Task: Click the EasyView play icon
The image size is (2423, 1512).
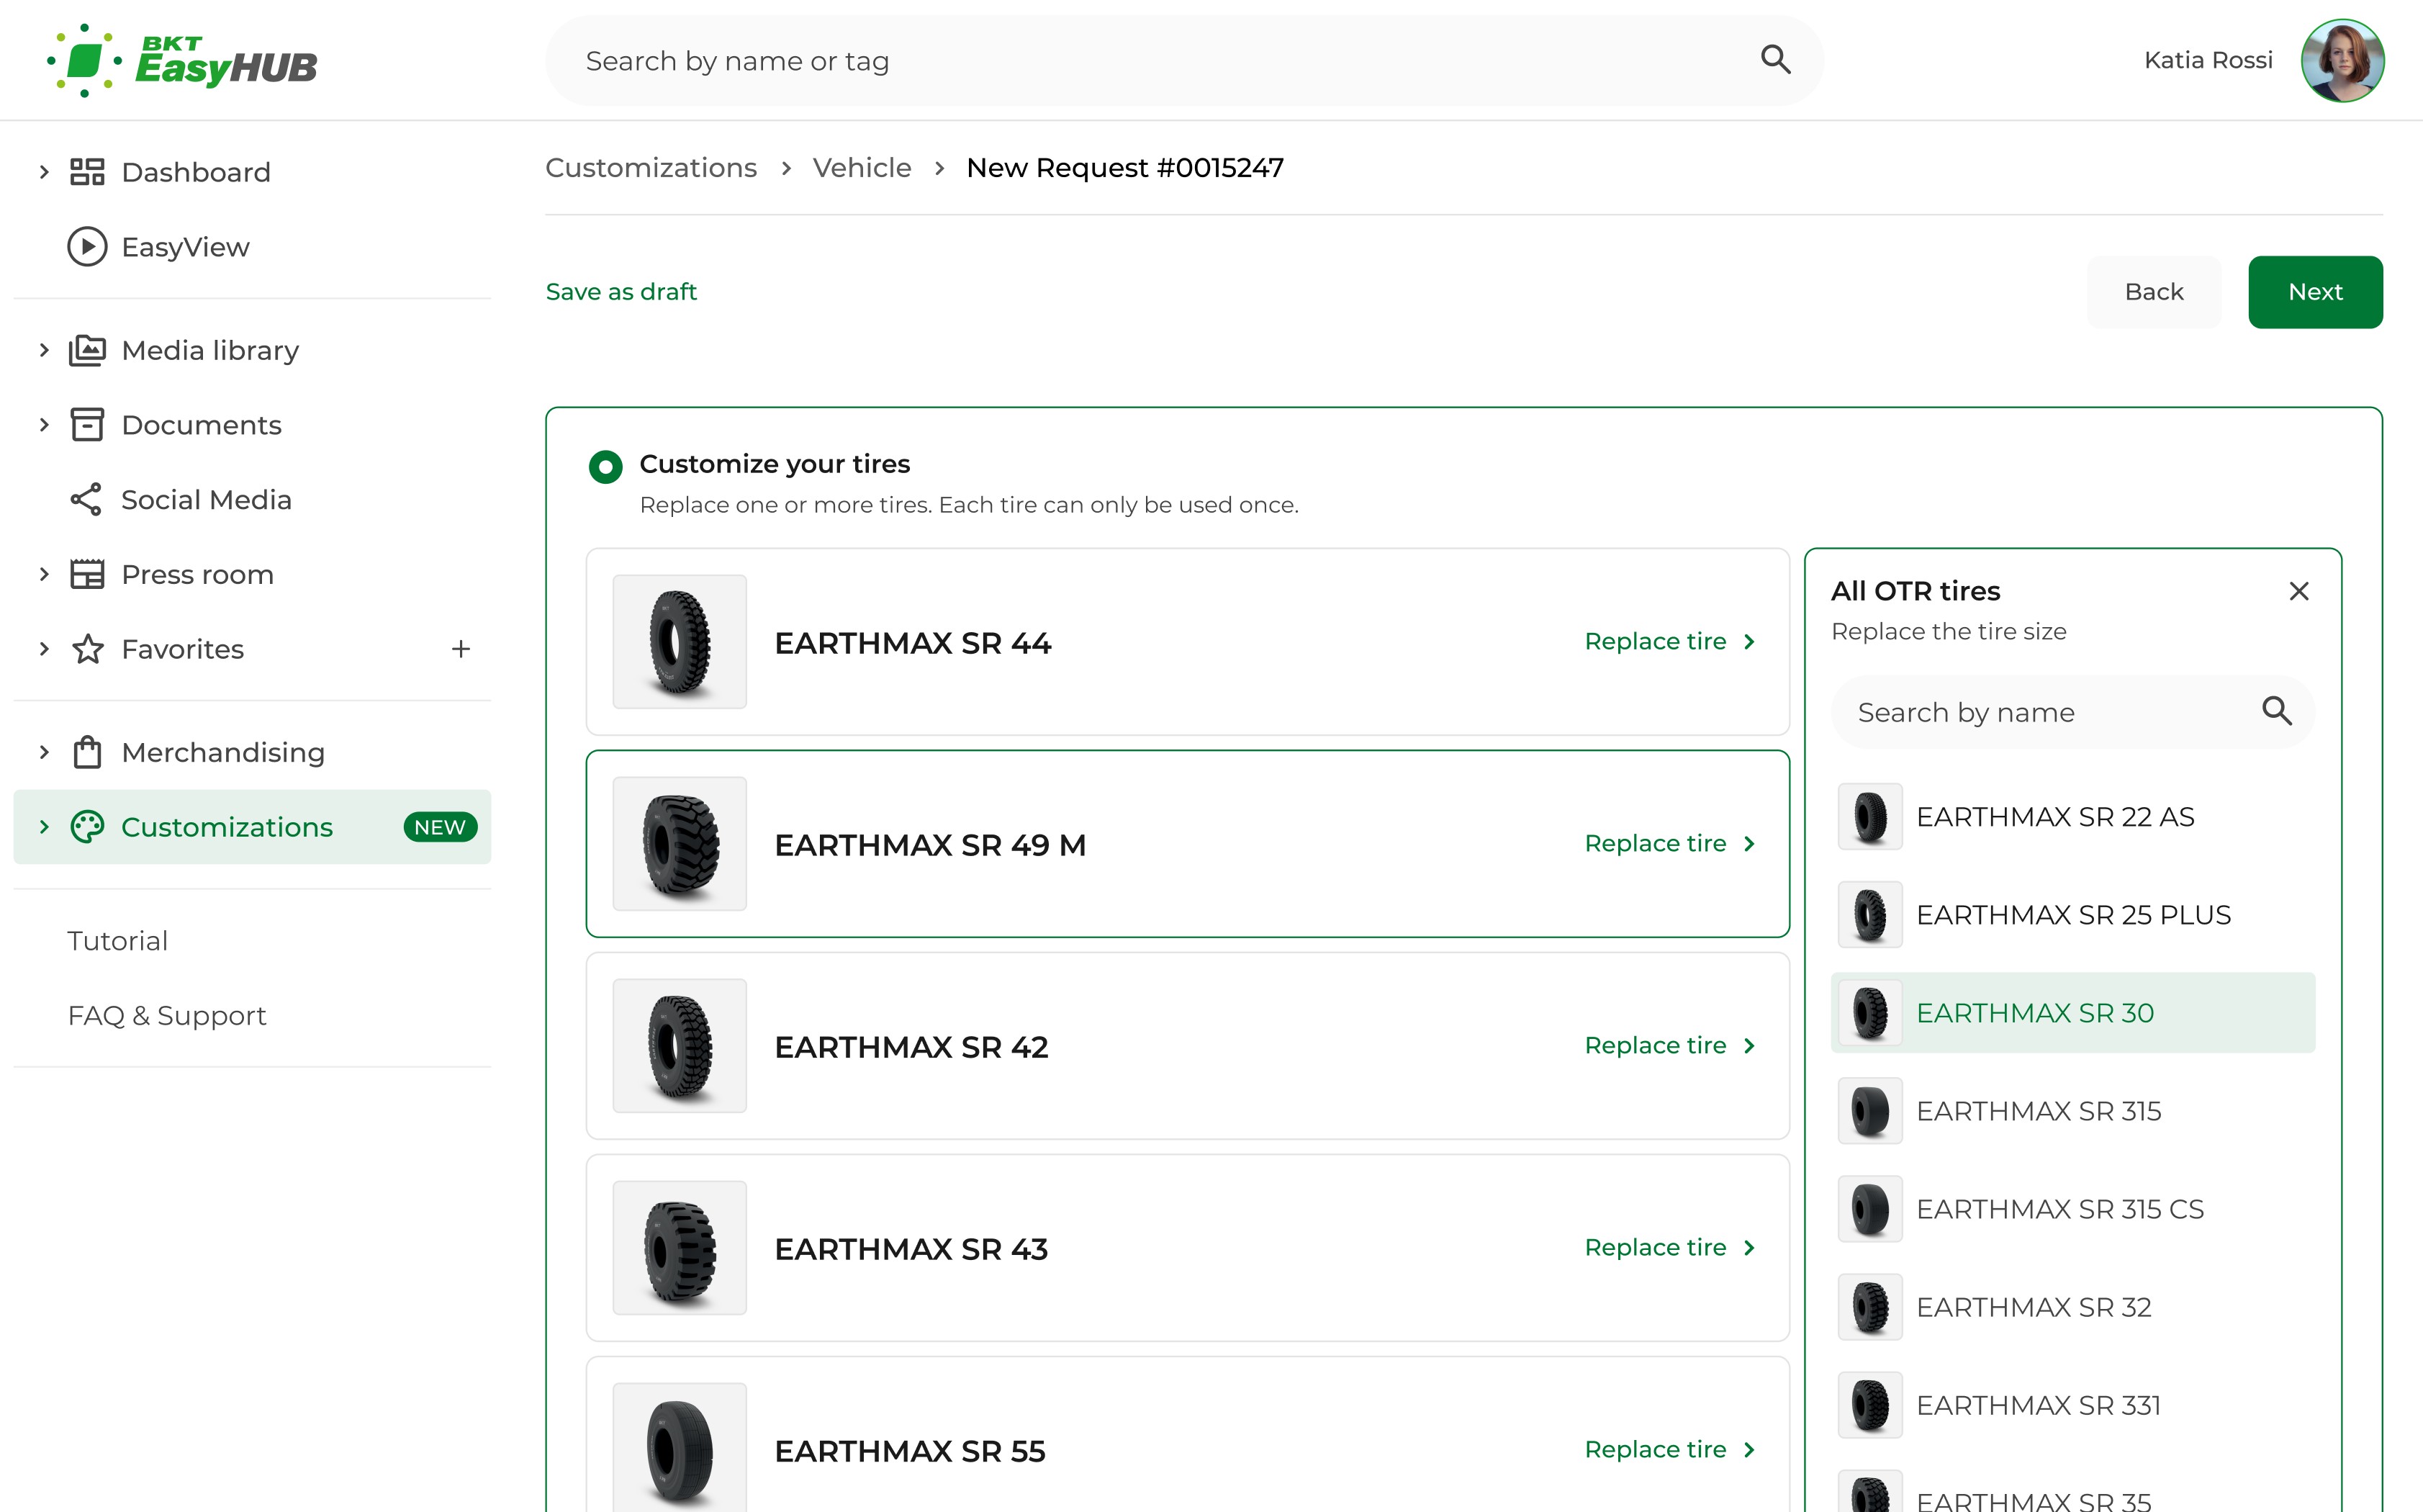Action: click(x=87, y=247)
